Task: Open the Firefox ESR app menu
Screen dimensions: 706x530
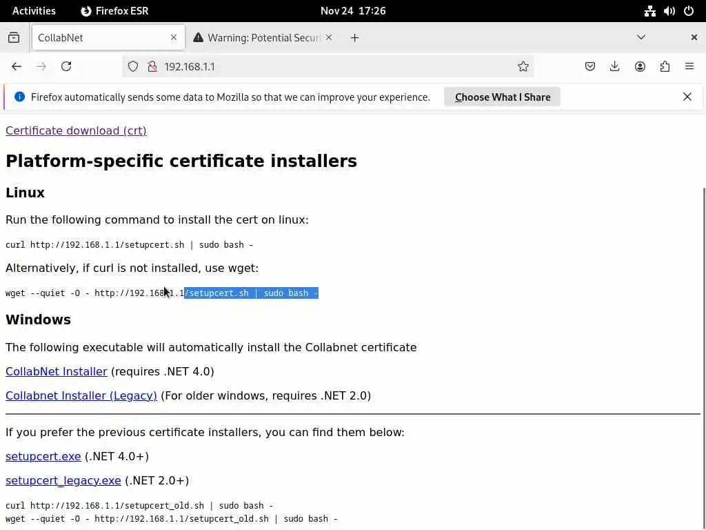Action: (114, 11)
